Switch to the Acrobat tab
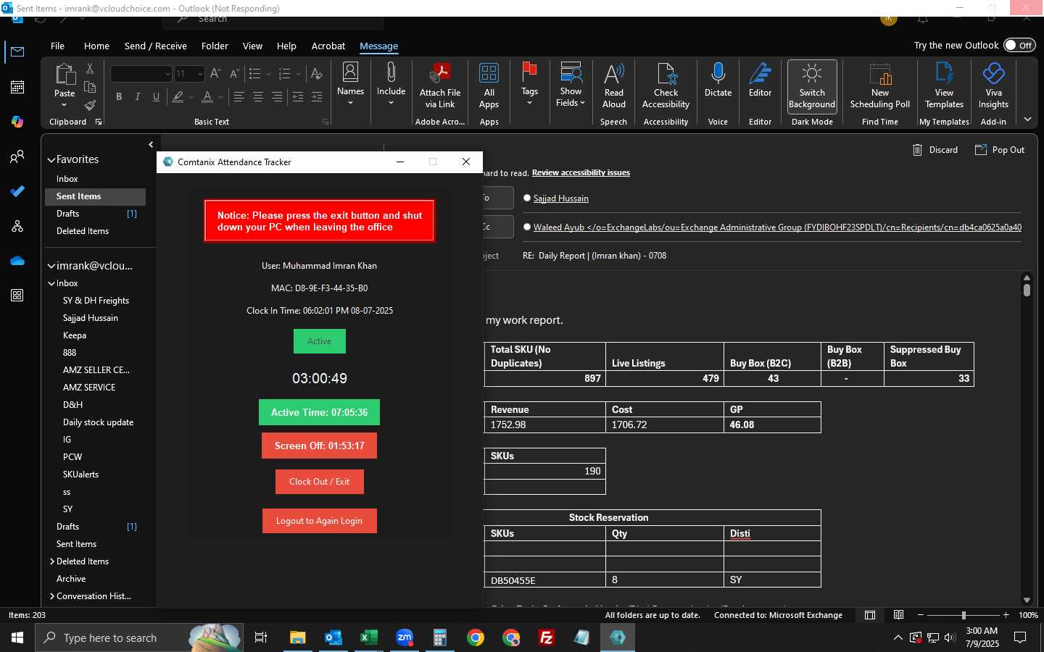1044x652 pixels. point(328,46)
